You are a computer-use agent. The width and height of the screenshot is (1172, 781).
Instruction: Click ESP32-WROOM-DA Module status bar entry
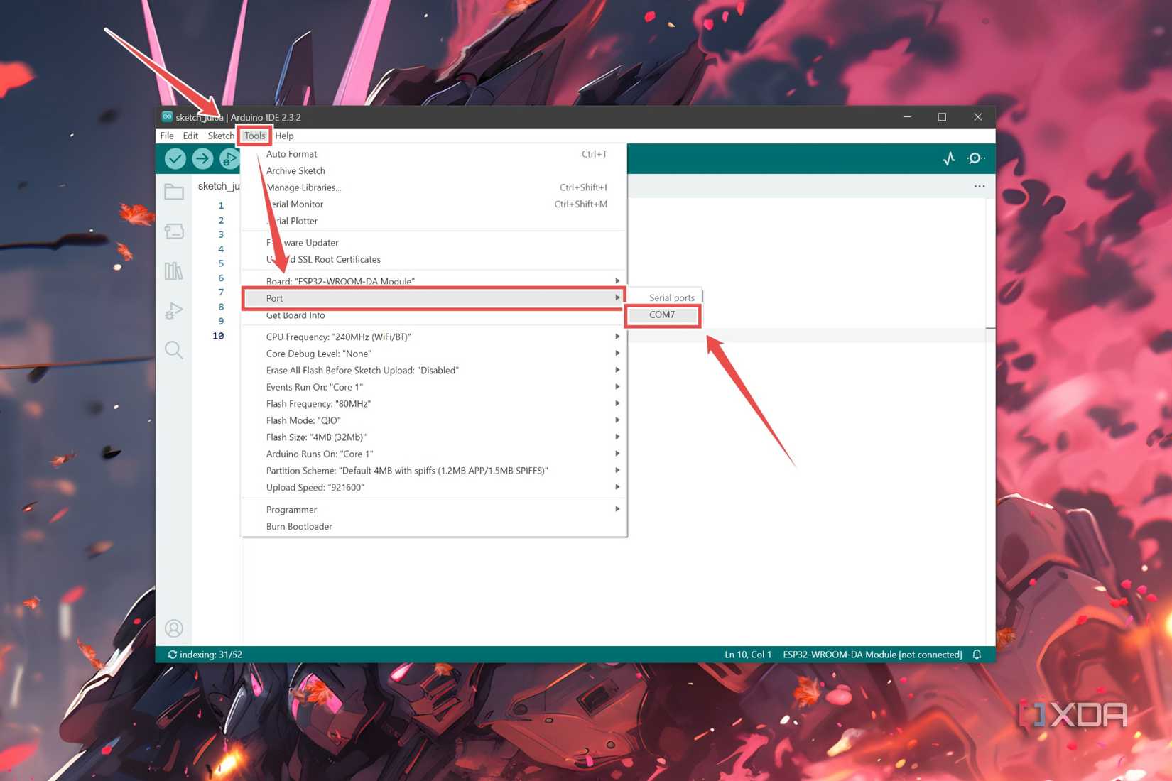pos(872,655)
